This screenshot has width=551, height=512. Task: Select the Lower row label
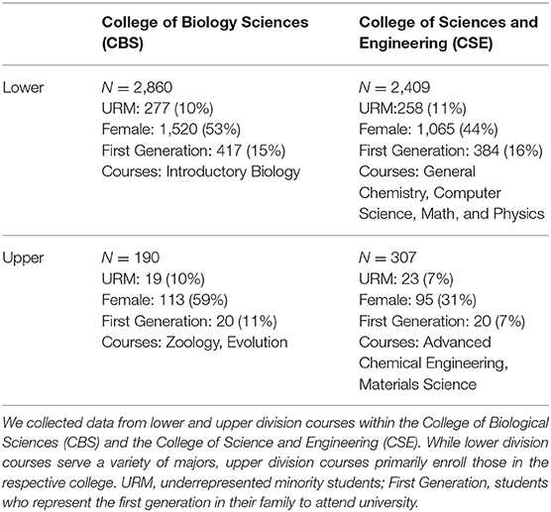pyautogui.click(x=23, y=87)
